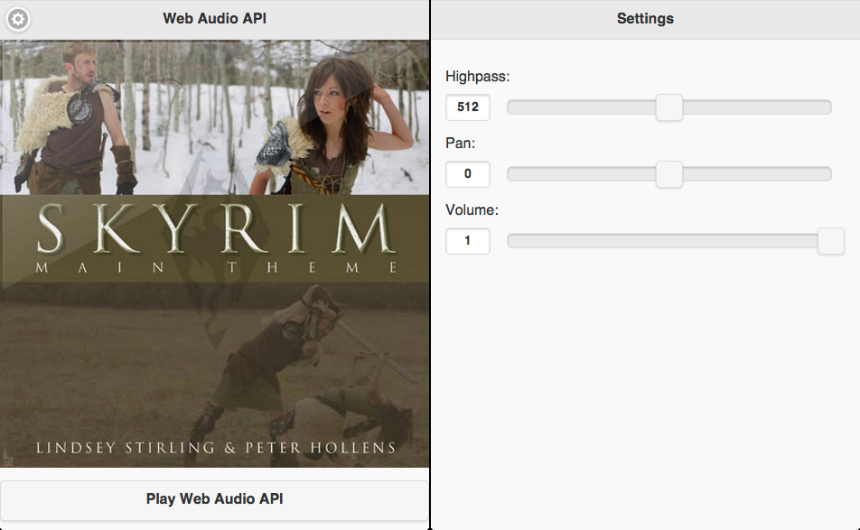
Task: Click the Pan slider handle
Action: point(669,174)
